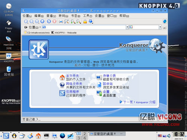187x140 pixels.
Task: Launch OpenOffice from the panel seagull icon
Action: 70,136
